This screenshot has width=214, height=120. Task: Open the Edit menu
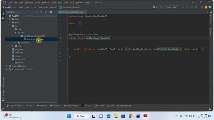point(15,3)
